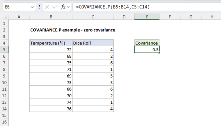Open the Insert Function fx dialog
Image resolution: width=221 pixels, height=126 pixels.
click(x=63, y=7)
